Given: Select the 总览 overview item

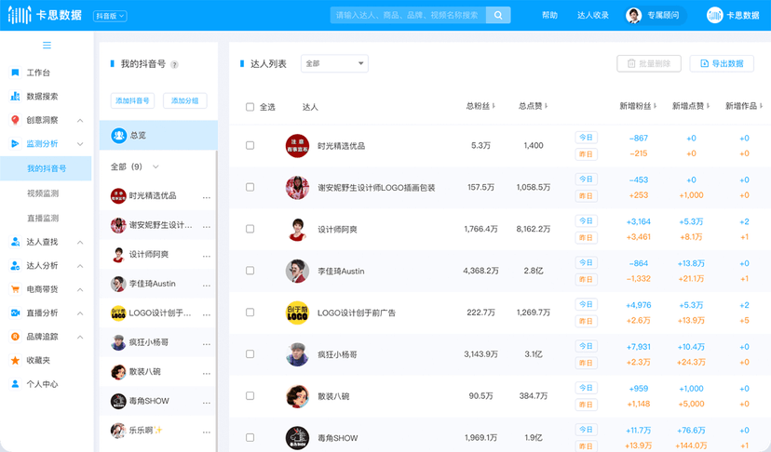Looking at the screenshot, I should (158, 135).
